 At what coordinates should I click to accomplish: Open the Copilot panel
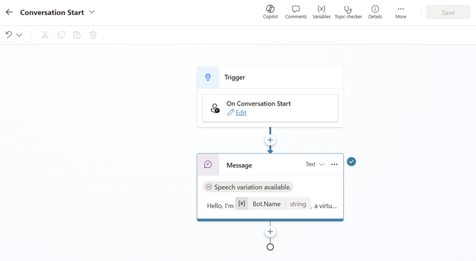coord(270,12)
